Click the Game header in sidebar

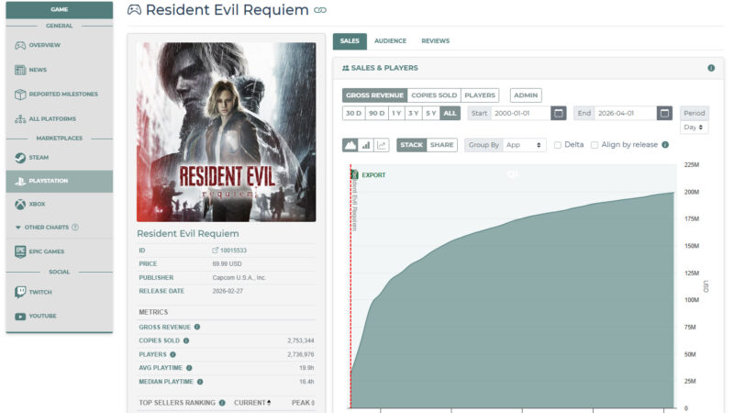click(60, 9)
